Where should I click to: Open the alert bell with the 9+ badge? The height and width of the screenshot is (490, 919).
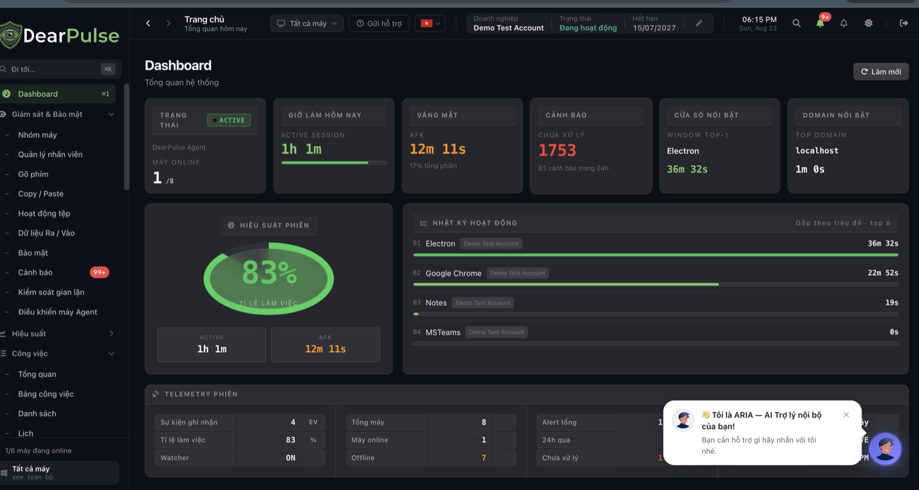coord(821,22)
